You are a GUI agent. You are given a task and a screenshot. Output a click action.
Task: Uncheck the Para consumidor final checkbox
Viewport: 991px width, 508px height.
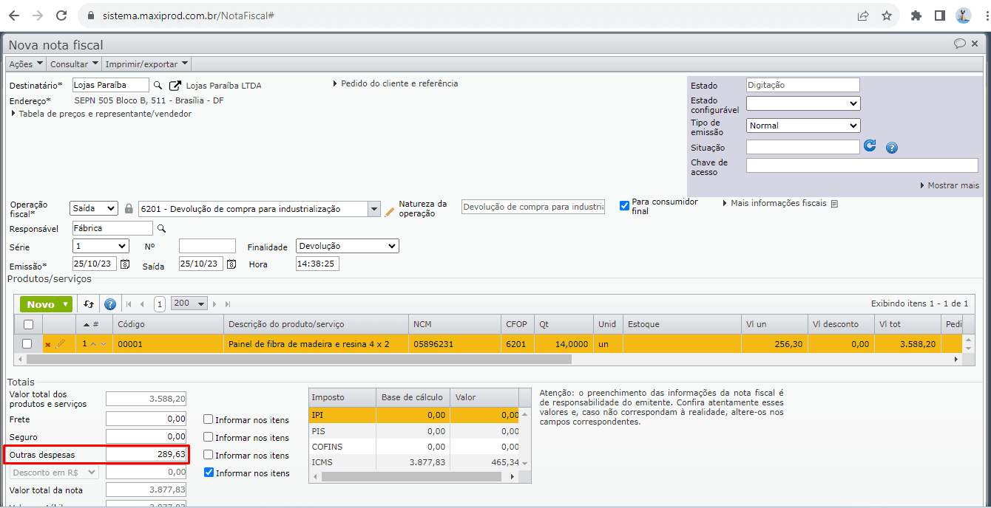[x=624, y=205]
